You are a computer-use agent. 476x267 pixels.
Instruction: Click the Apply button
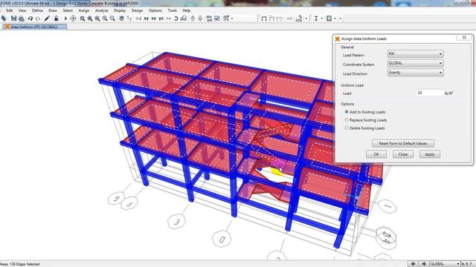[430, 154]
